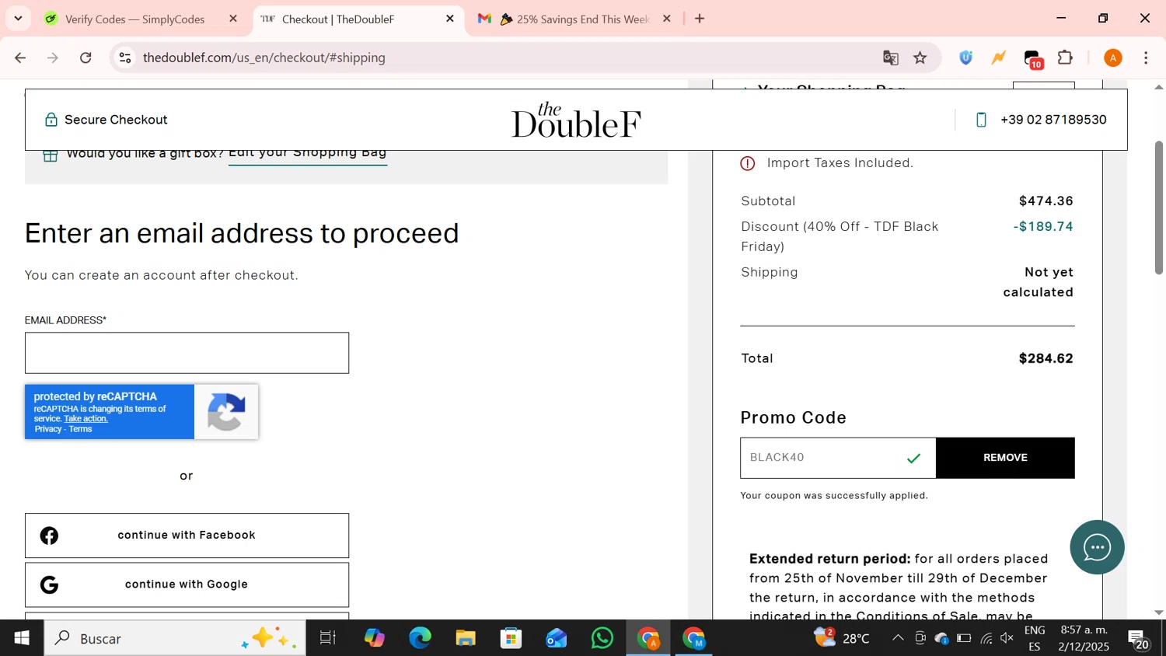Open Outlook from taskbar

tap(557, 638)
